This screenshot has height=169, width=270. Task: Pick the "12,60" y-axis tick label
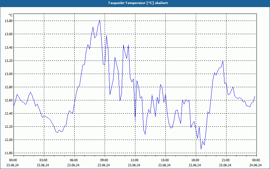(9, 100)
